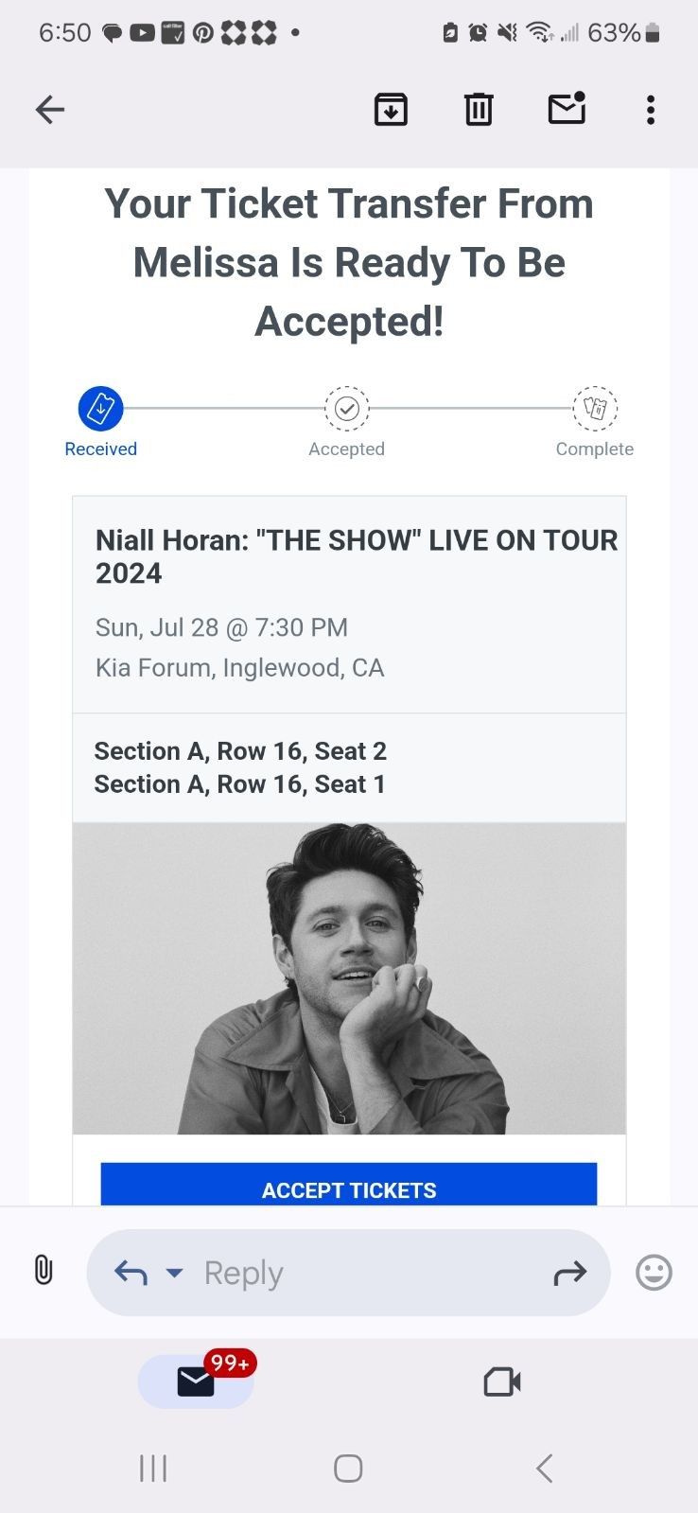Attach a file using the paperclip icon

(x=43, y=1272)
